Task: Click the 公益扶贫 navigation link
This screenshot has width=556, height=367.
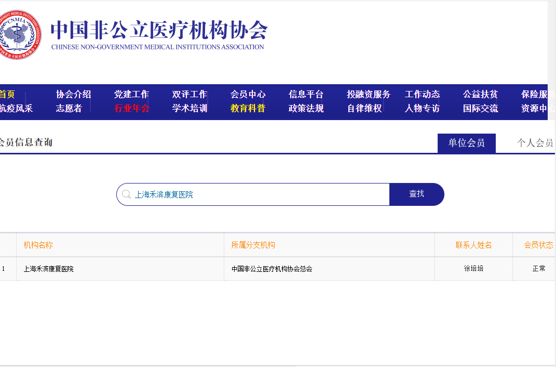Action: pyautogui.click(x=481, y=94)
